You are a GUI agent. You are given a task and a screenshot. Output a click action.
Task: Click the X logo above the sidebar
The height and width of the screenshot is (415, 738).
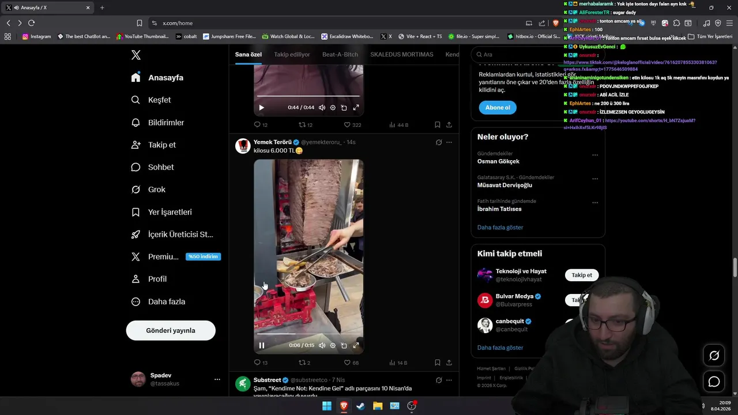pos(136,55)
